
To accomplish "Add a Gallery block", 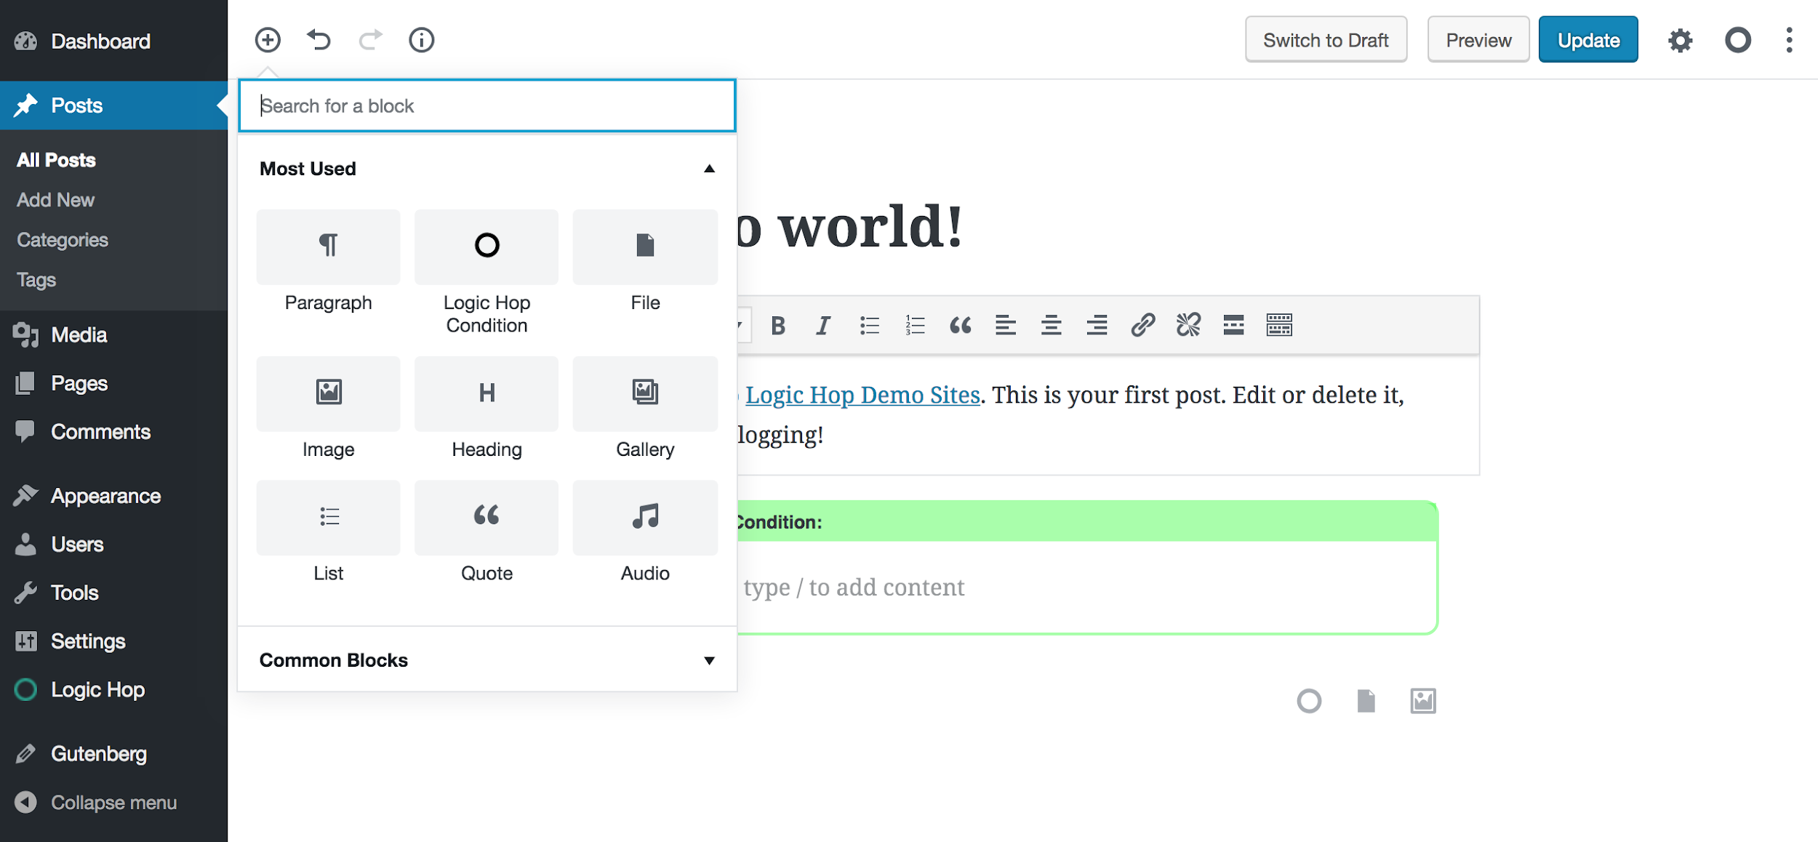I will [x=645, y=409].
